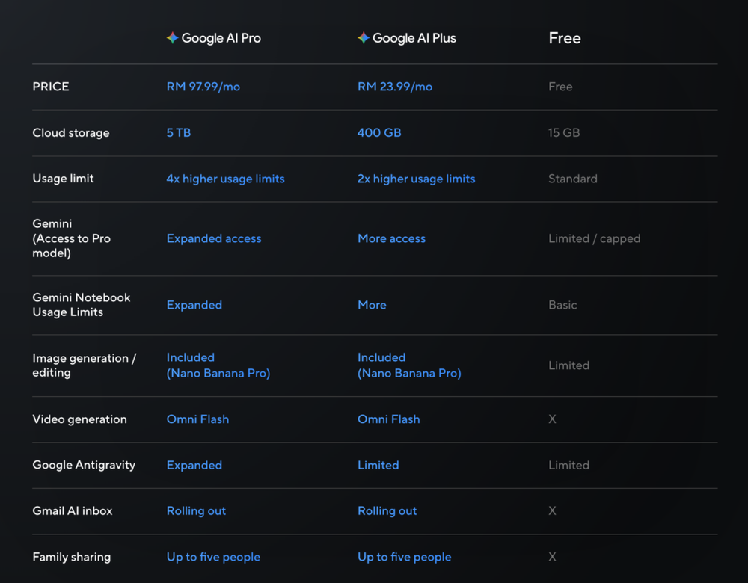Click Omni Flash under Google AI Plus

click(389, 419)
